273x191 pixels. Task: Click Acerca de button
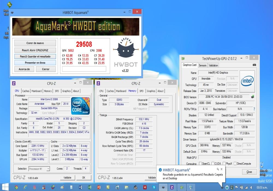tap(24, 69)
